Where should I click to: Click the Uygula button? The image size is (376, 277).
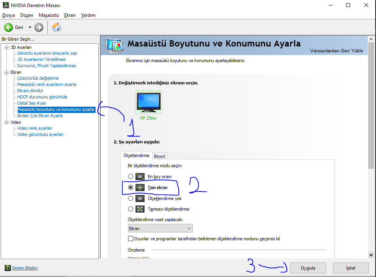click(308, 268)
